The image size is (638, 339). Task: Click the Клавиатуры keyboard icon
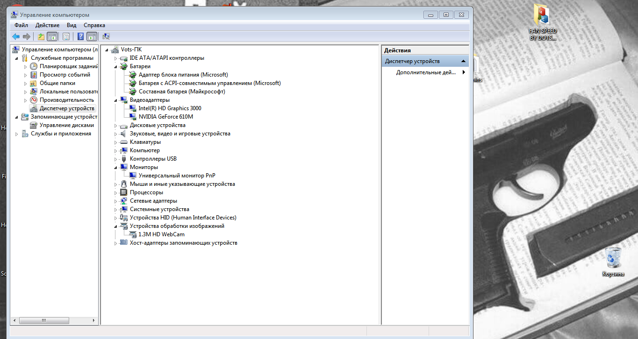pyautogui.click(x=123, y=142)
